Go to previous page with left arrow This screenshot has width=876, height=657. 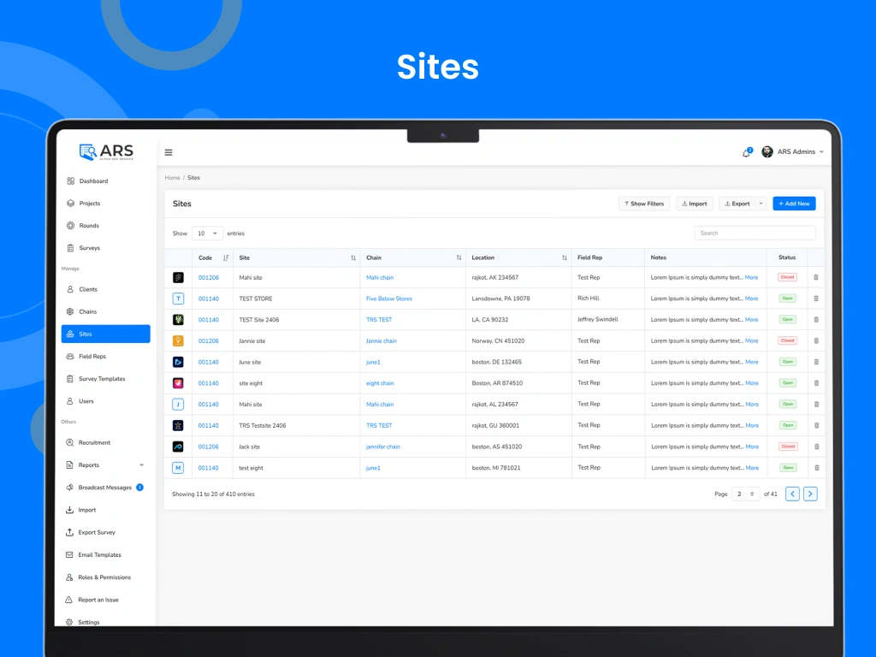[x=792, y=494]
